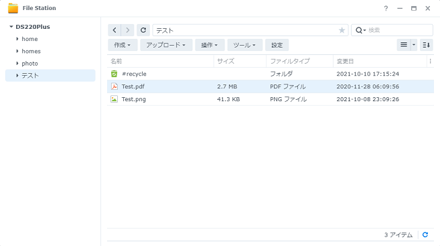This screenshot has height=246, width=440.
Task: Switch to list view mode icon
Action: click(x=404, y=45)
